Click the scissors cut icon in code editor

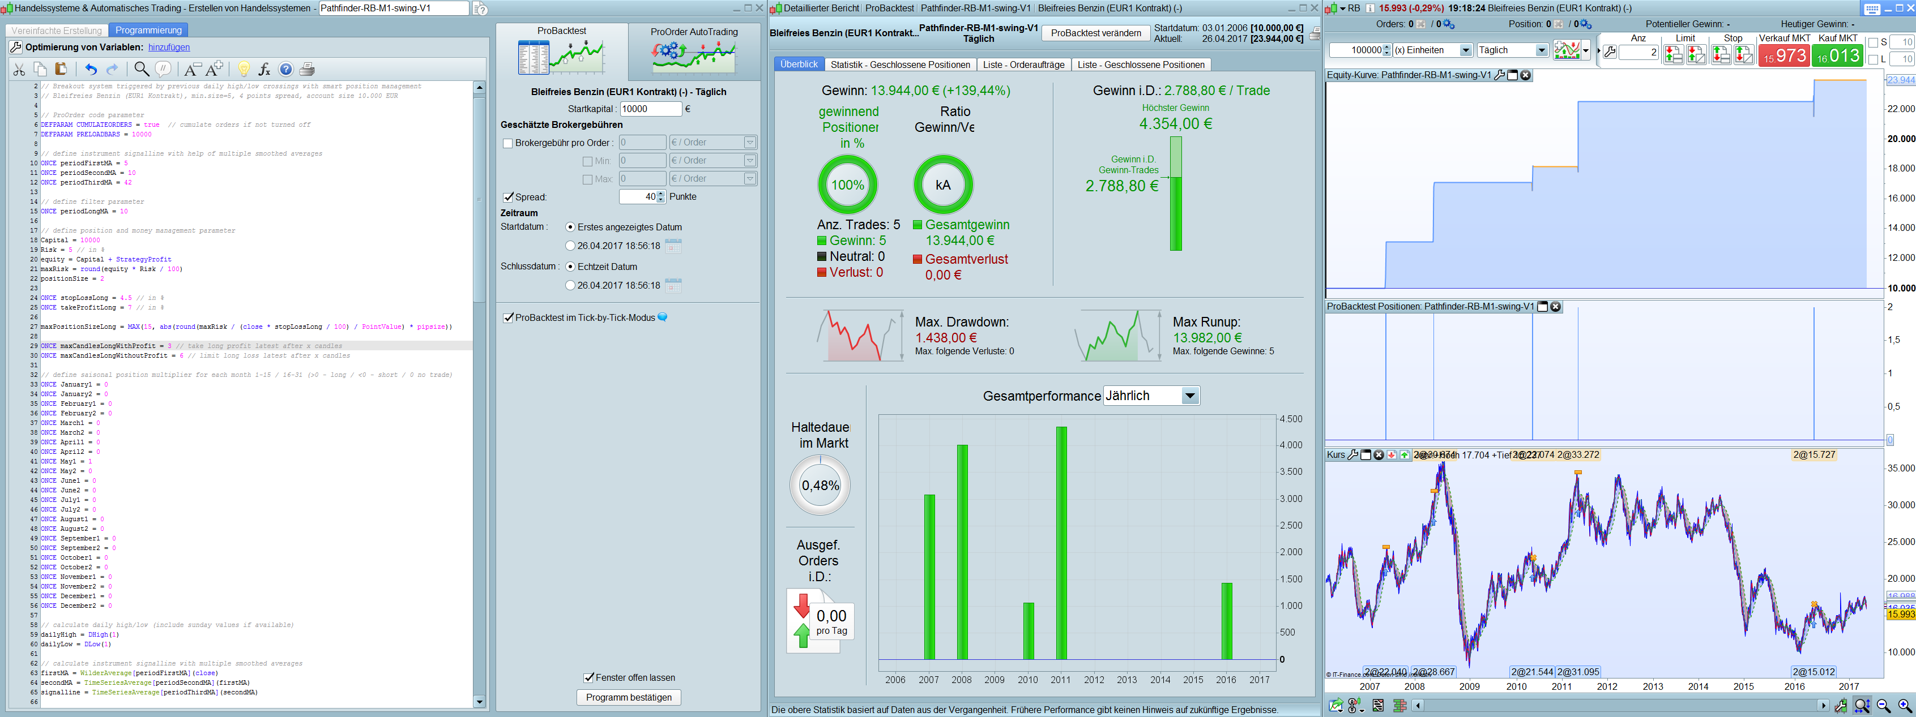tap(19, 69)
